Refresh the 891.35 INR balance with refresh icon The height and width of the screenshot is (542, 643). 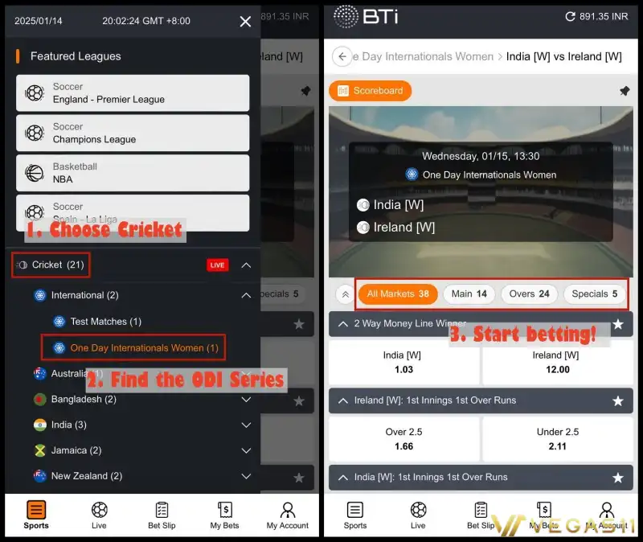click(571, 16)
